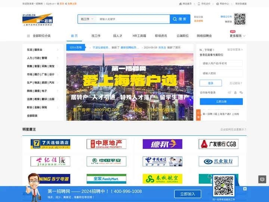The height and width of the screenshot is (202, 269).
Task: Expand 生产 | 物流 | 质控 | 汽车 category
Action: [43, 83]
